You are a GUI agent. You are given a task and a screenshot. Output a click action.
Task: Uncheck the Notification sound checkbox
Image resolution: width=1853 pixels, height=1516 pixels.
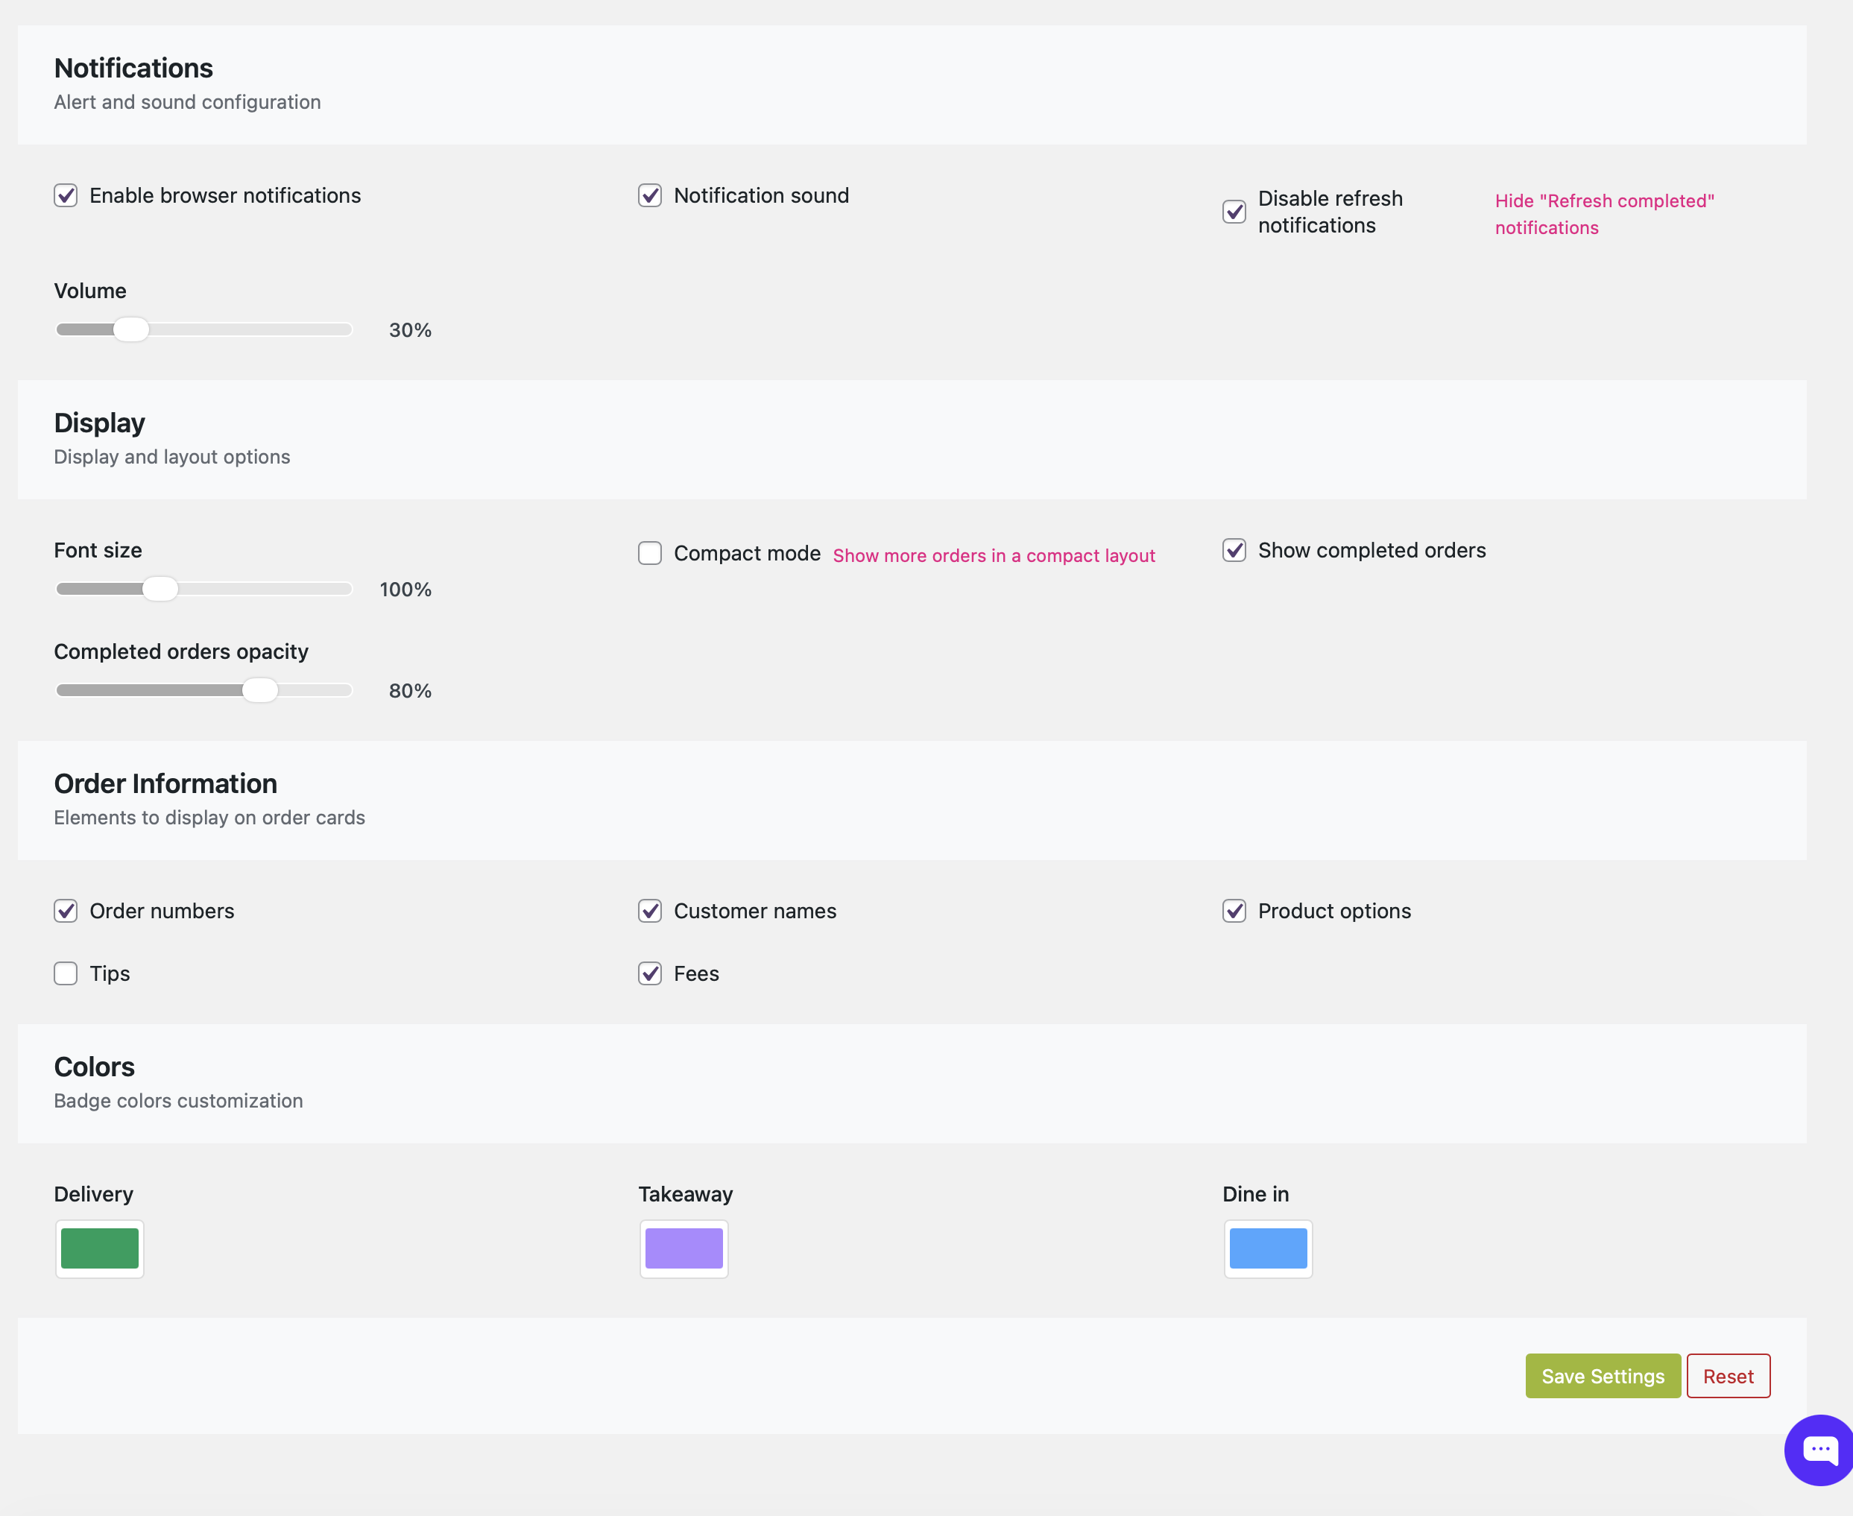(x=650, y=195)
